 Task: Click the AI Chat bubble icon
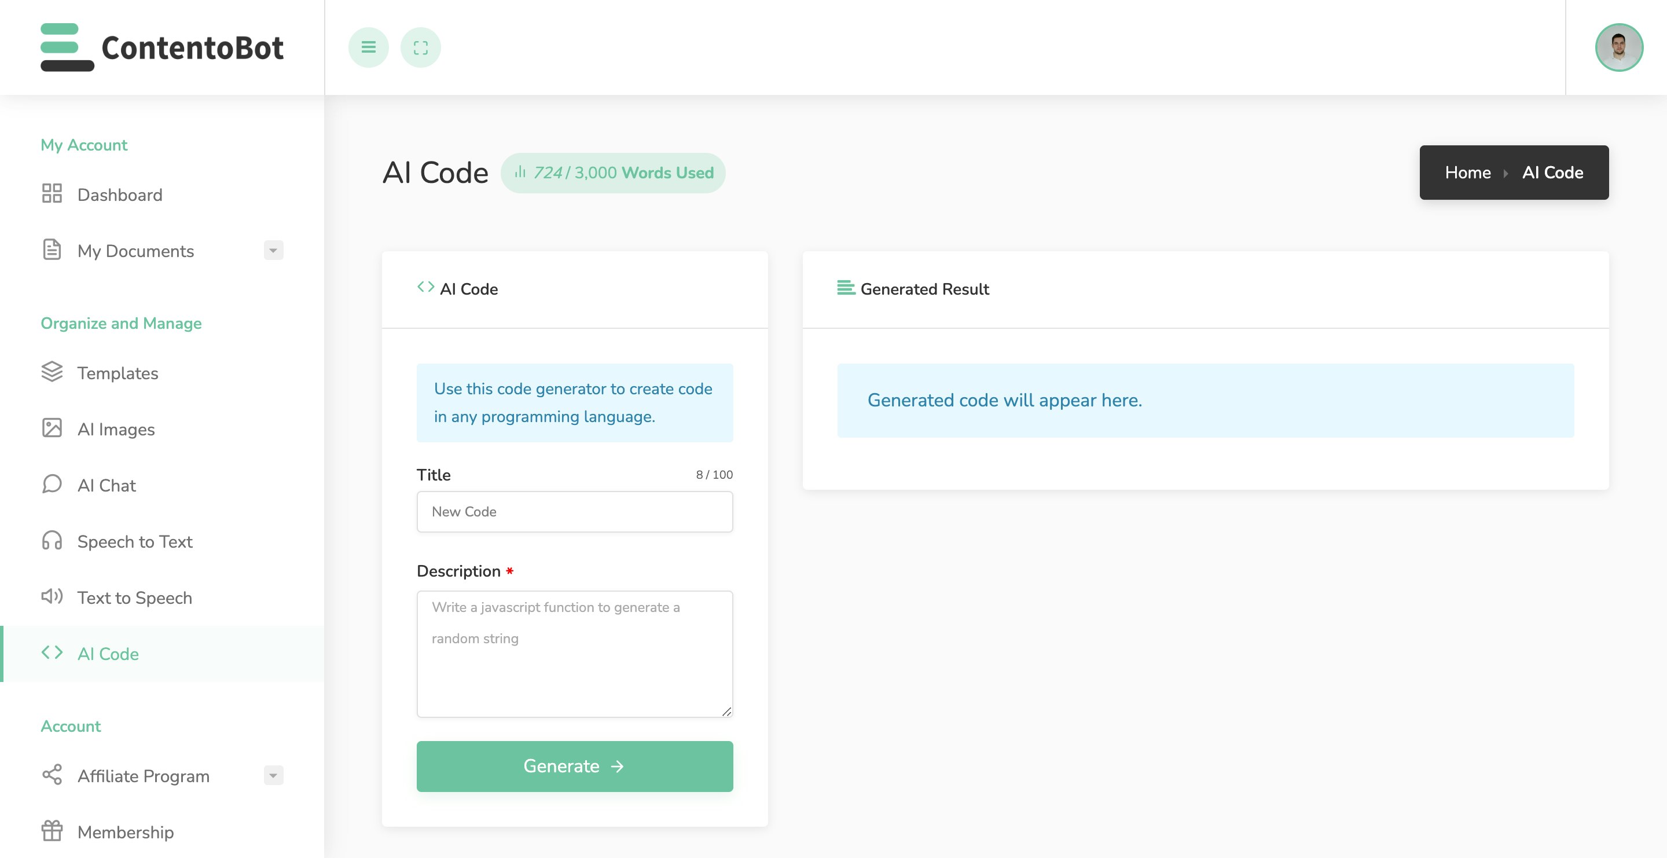point(52,485)
